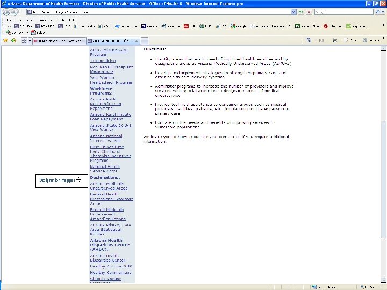This screenshot has width=387, height=290.
Task: Close the Arizona Department tab
Action: [x=137, y=41]
